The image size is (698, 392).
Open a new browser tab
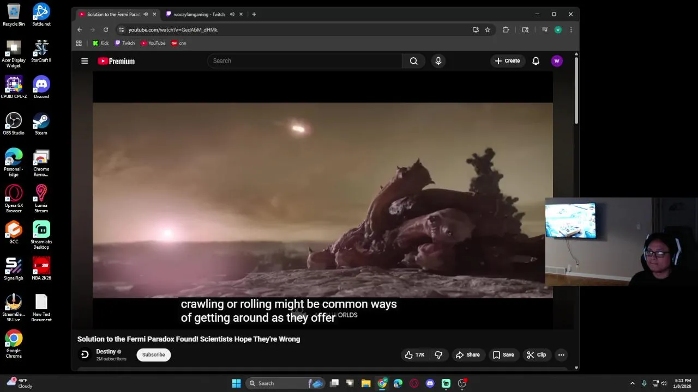[x=254, y=14]
